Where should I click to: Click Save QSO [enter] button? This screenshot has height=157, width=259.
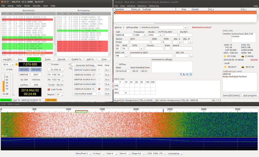pos(231,95)
